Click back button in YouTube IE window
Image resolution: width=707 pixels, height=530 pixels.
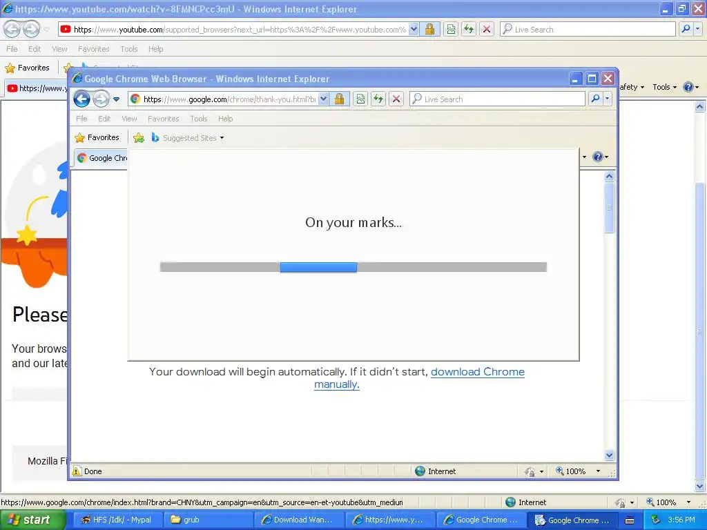coord(12,29)
